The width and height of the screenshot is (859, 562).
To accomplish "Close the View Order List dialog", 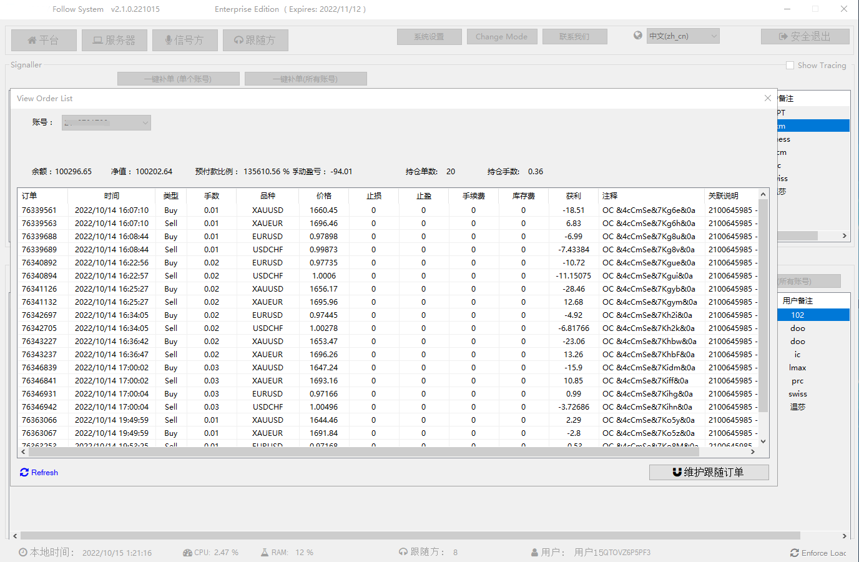I will point(767,98).
